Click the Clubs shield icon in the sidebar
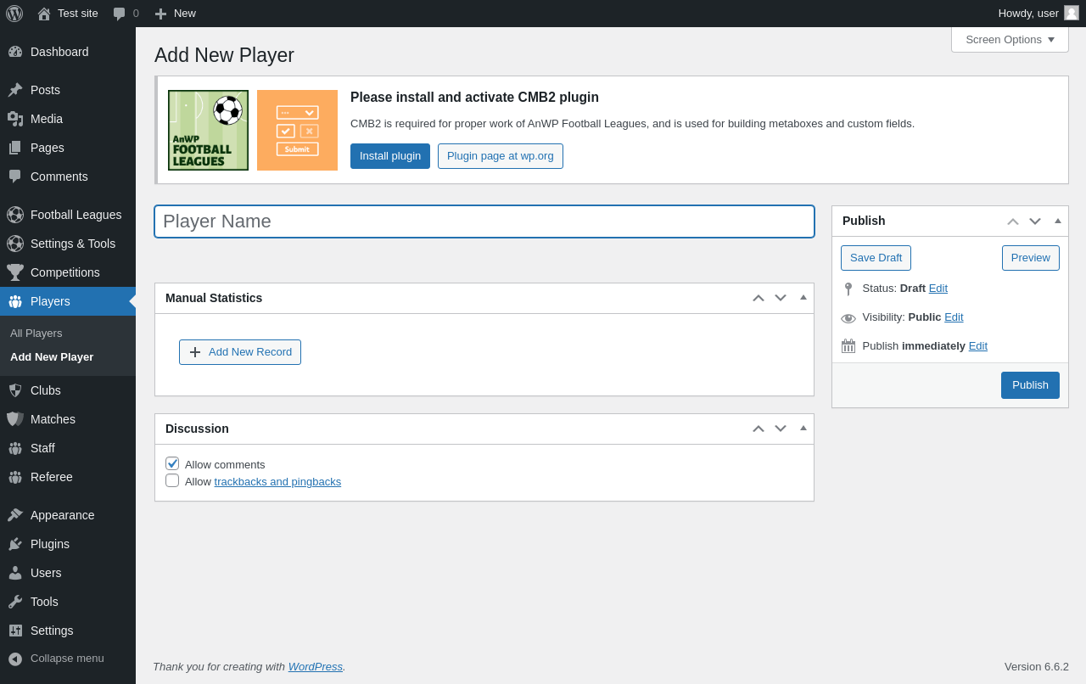Image resolution: width=1086 pixels, height=684 pixels. coord(15,390)
